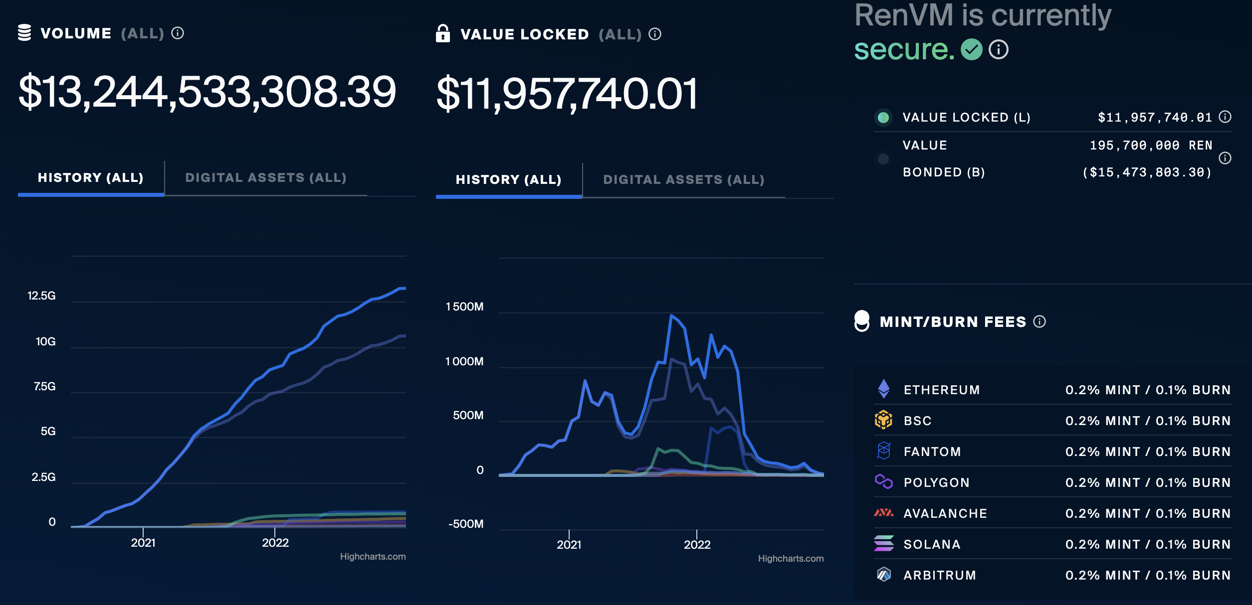Click the ETHEREUM fee row label
Image resolution: width=1252 pixels, height=605 pixels.
(x=942, y=390)
